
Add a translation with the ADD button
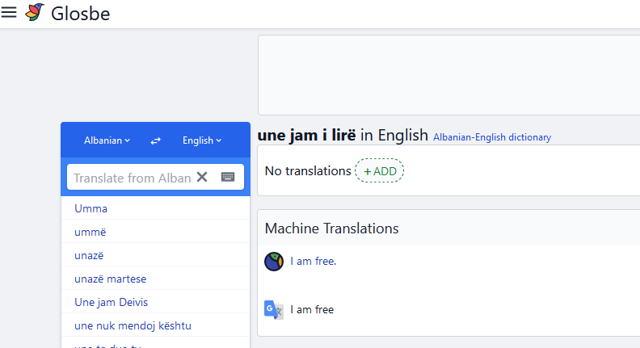coord(380,171)
